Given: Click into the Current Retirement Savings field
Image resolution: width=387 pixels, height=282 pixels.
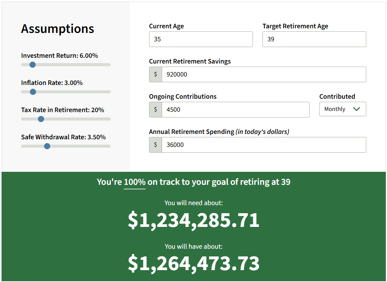Looking at the screenshot, I should click(x=264, y=75).
